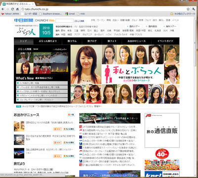Switch to the ぶらっ人旅だより nav tab
The image size is (198, 178).
point(48,41)
